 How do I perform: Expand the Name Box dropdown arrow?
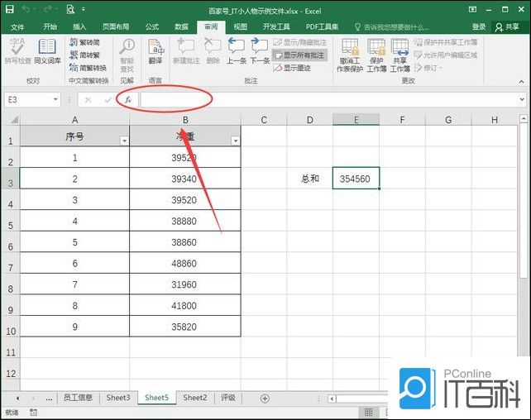point(55,99)
